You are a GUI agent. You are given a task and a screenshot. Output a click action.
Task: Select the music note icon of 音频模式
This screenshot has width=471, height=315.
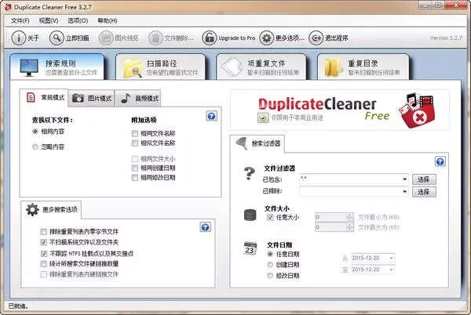[x=126, y=98]
